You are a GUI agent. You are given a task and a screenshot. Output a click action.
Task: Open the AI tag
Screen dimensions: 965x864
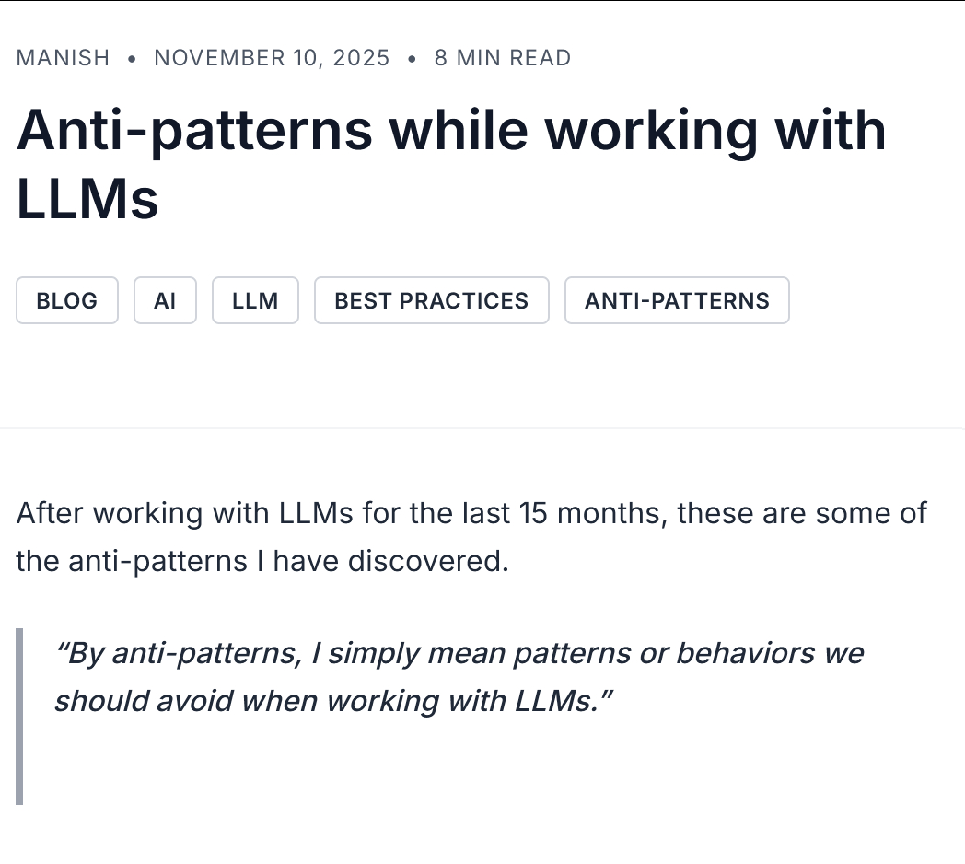(x=165, y=300)
